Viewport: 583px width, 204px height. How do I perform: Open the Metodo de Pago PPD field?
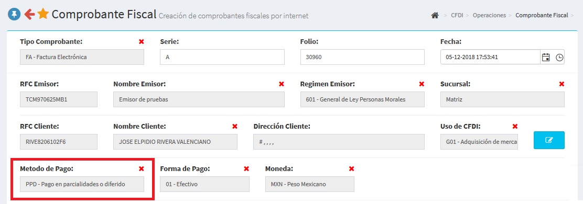tap(82, 184)
